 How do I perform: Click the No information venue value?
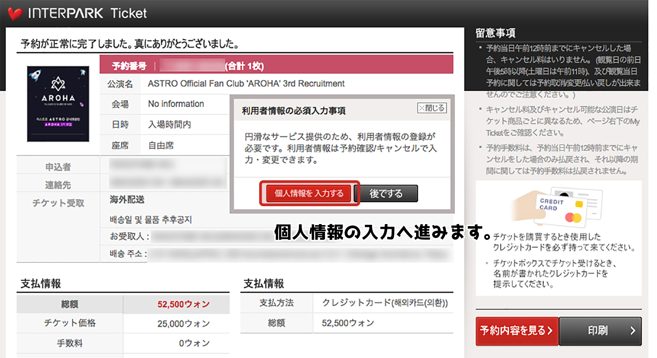(176, 104)
